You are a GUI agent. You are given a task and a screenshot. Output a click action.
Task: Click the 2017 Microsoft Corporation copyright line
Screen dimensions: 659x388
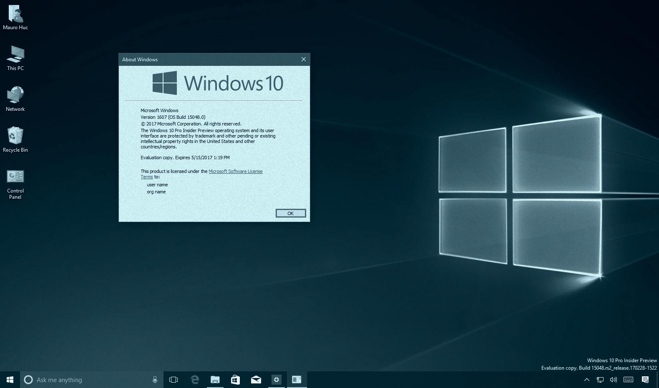[x=191, y=124]
